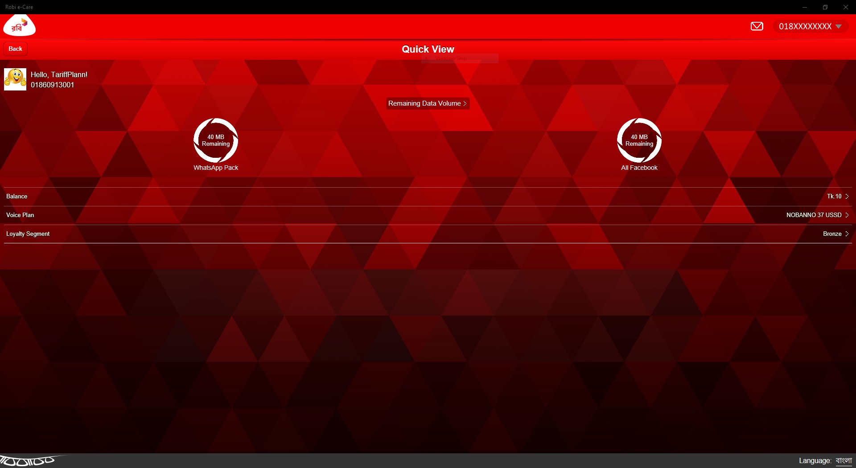This screenshot has width=856, height=468.
Task: Click the All Facebook label
Action: click(639, 168)
